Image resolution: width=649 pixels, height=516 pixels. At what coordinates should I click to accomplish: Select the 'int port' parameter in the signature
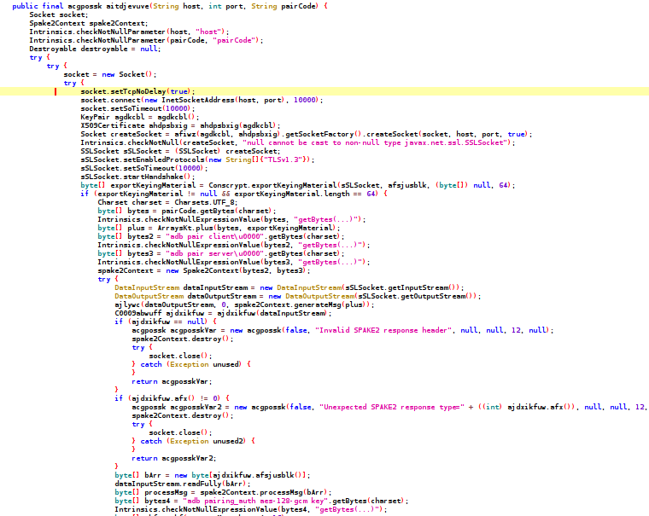225,6
